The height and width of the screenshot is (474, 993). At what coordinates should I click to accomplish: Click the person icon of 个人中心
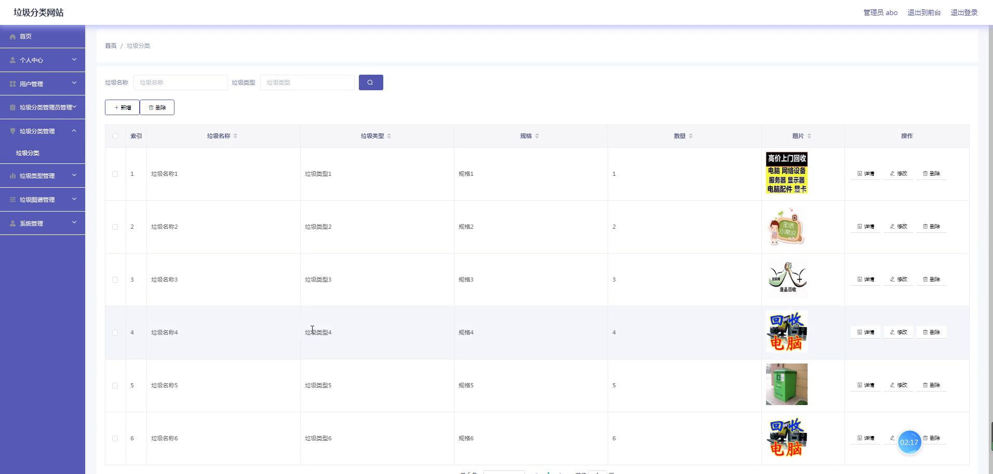coord(13,60)
